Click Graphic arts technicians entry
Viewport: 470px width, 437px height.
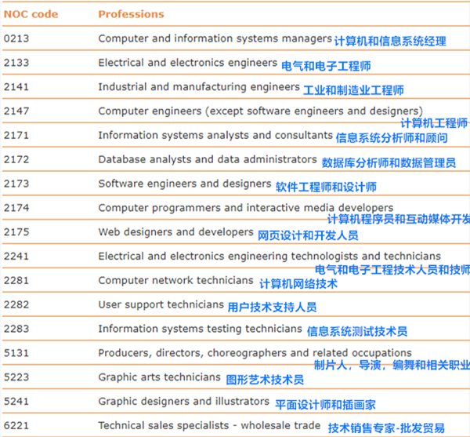point(159,377)
